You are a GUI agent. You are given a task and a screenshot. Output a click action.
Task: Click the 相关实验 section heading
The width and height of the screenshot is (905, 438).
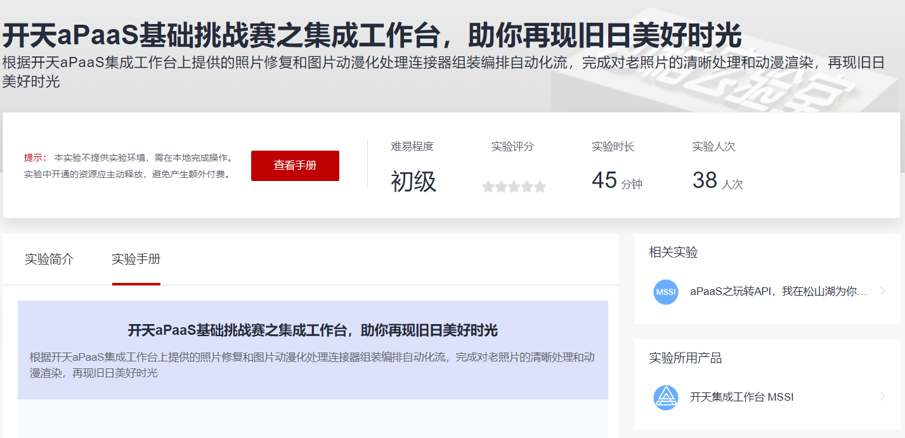click(674, 253)
